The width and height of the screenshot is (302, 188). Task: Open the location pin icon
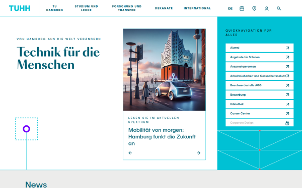pyautogui.click(x=254, y=9)
